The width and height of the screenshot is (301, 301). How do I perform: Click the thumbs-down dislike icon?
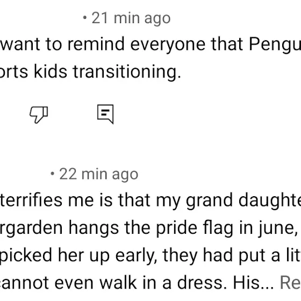click(x=39, y=114)
